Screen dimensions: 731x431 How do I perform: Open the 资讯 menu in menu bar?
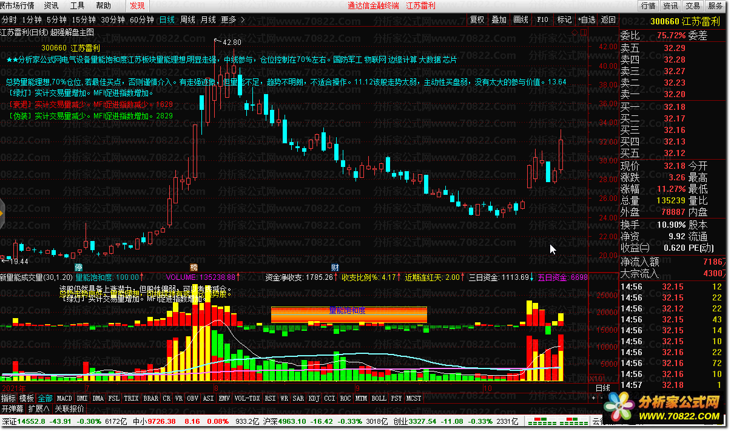[x=52, y=5]
